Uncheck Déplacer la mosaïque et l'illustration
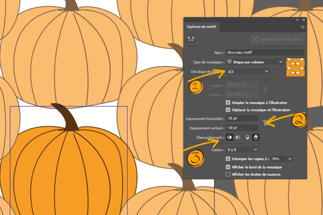The height and width of the screenshot is (215, 323). (228, 110)
